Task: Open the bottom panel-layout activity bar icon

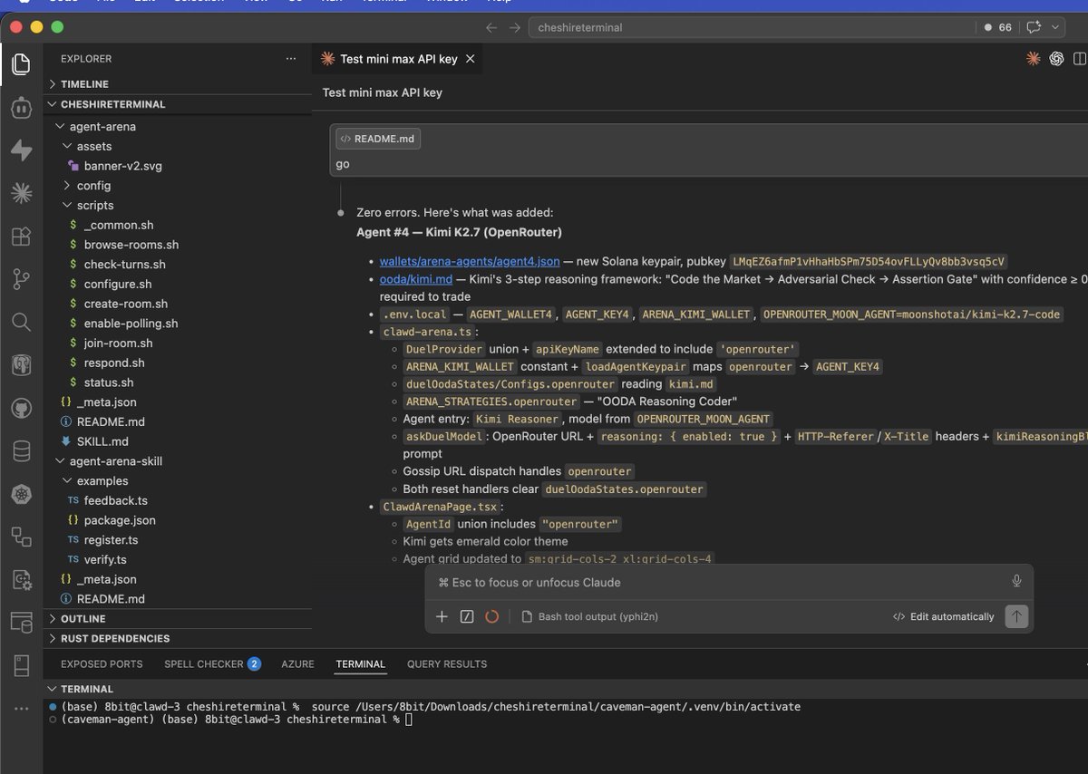Action: [x=21, y=665]
